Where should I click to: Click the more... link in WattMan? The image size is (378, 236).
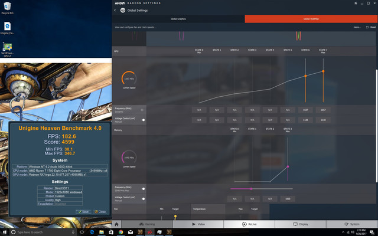pyautogui.click(x=357, y=27)
